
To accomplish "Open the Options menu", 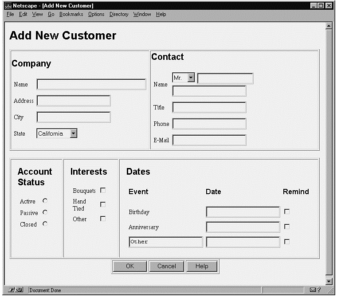I will point(96,14).
